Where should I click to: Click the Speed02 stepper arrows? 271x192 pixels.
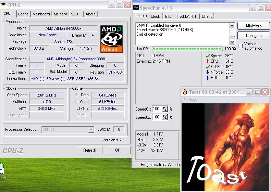click(x=165, y=117)
